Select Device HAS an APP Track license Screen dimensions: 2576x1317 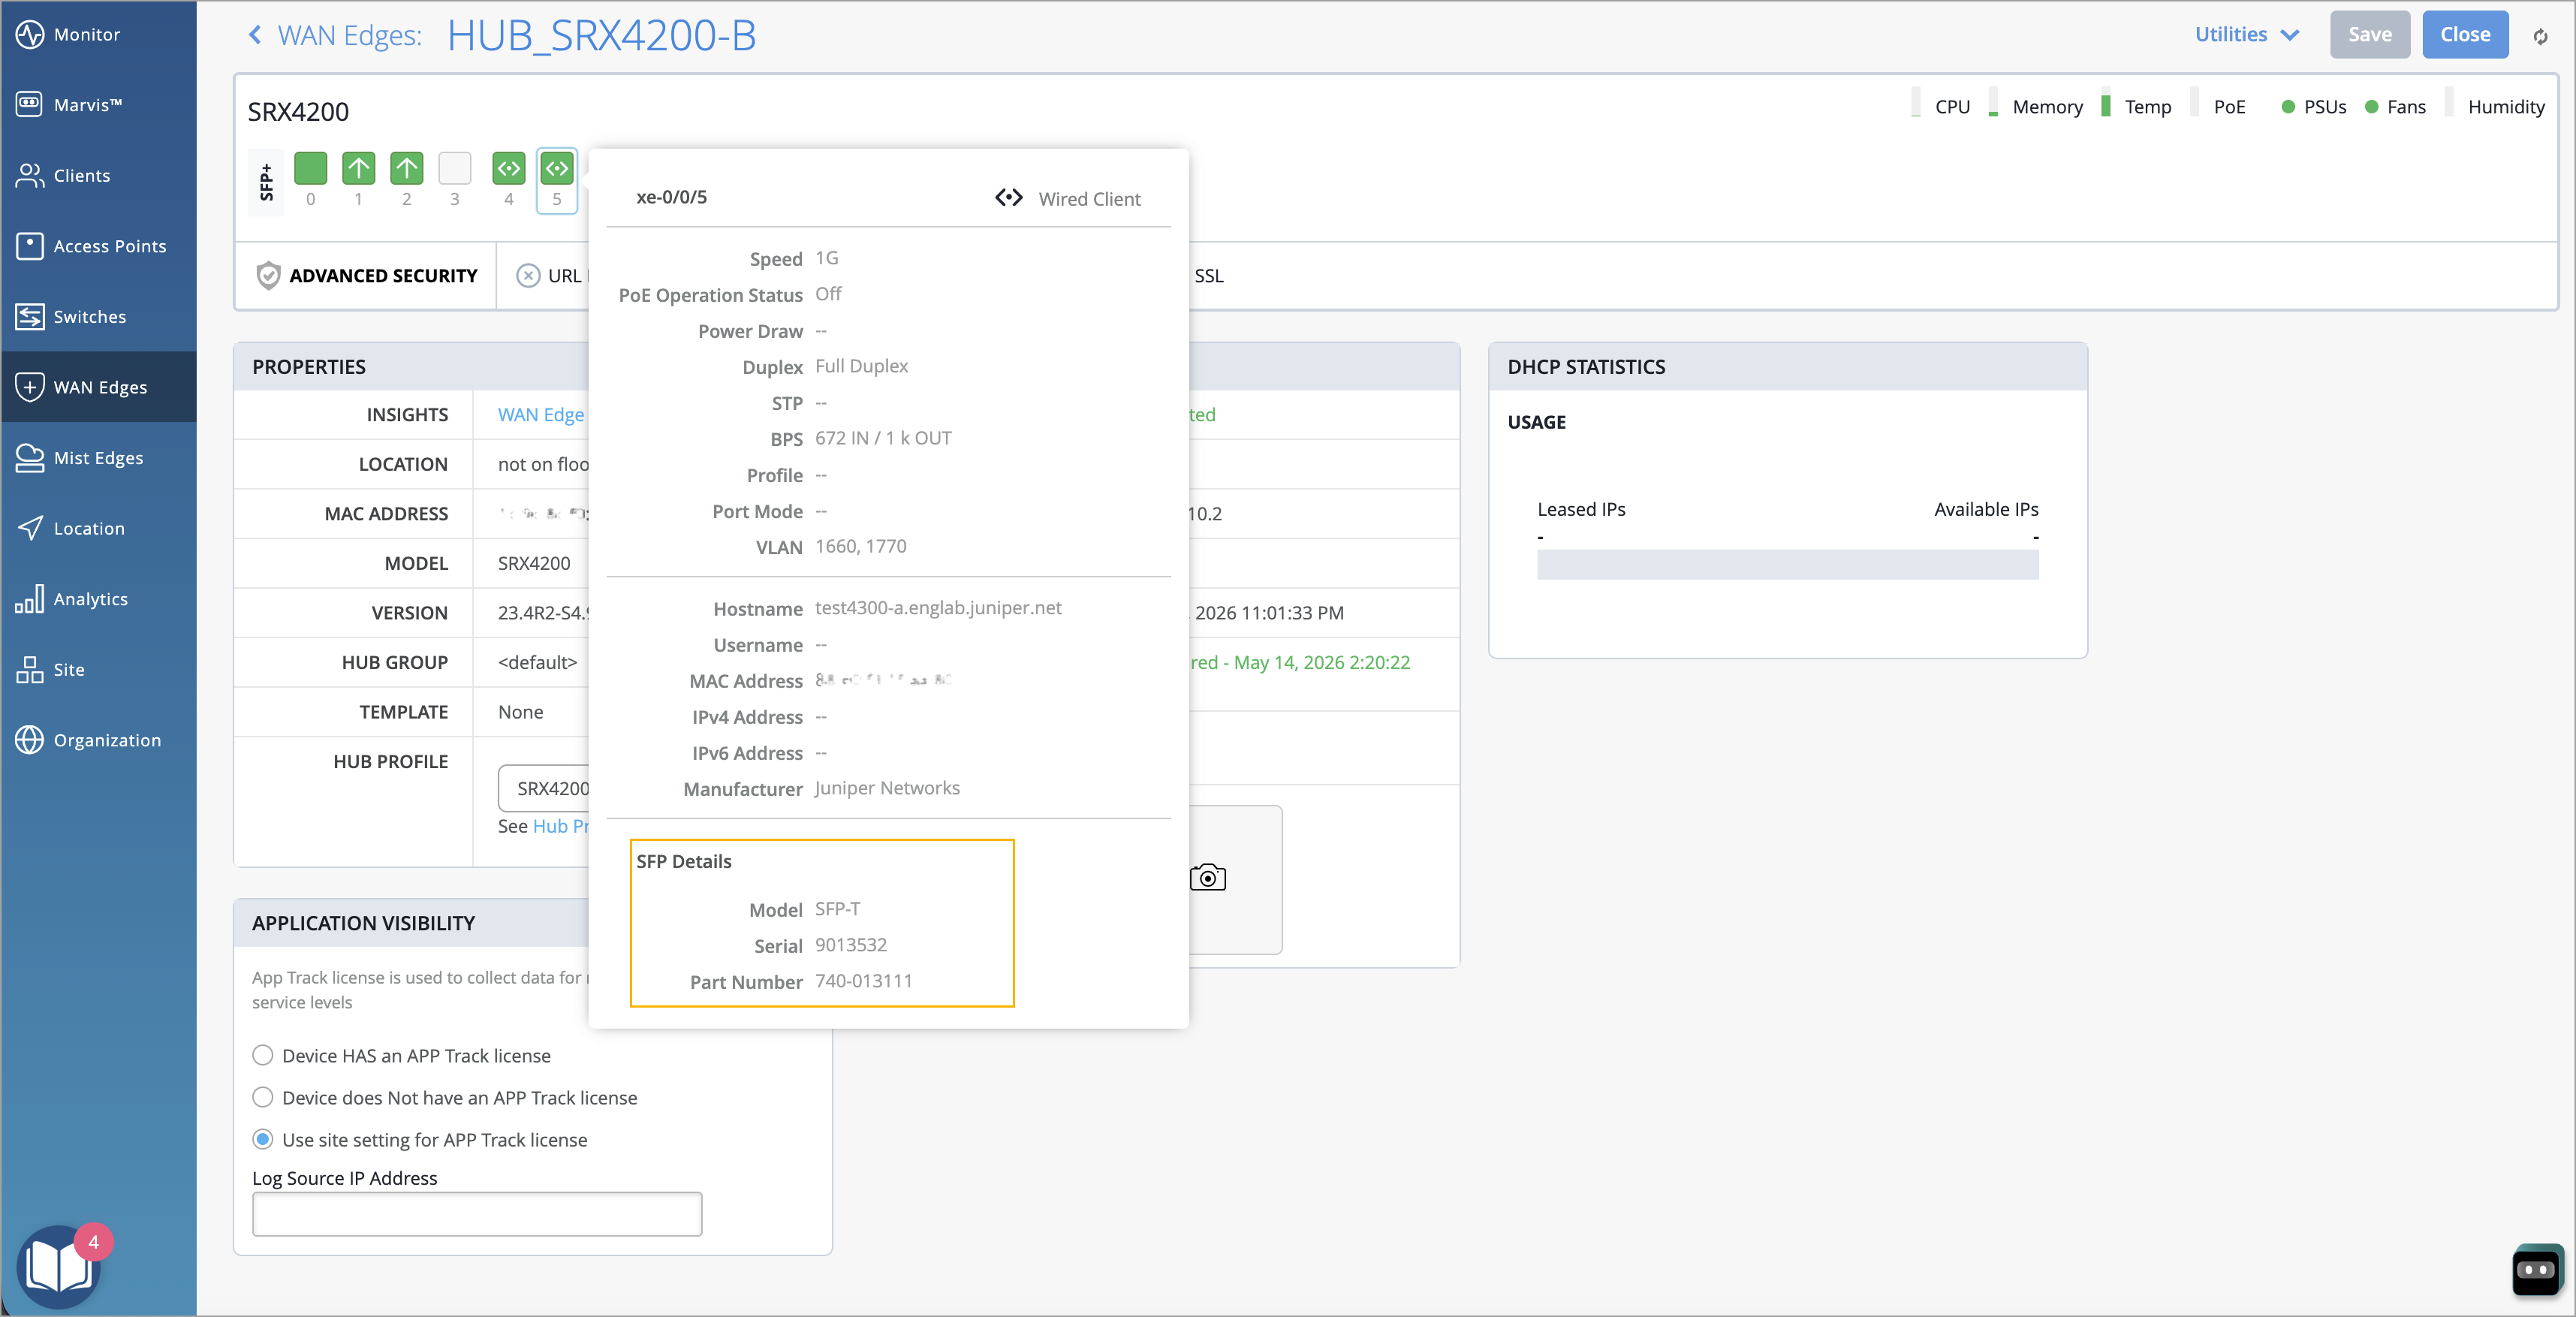pyautogui.click(x=263, y=1055)
